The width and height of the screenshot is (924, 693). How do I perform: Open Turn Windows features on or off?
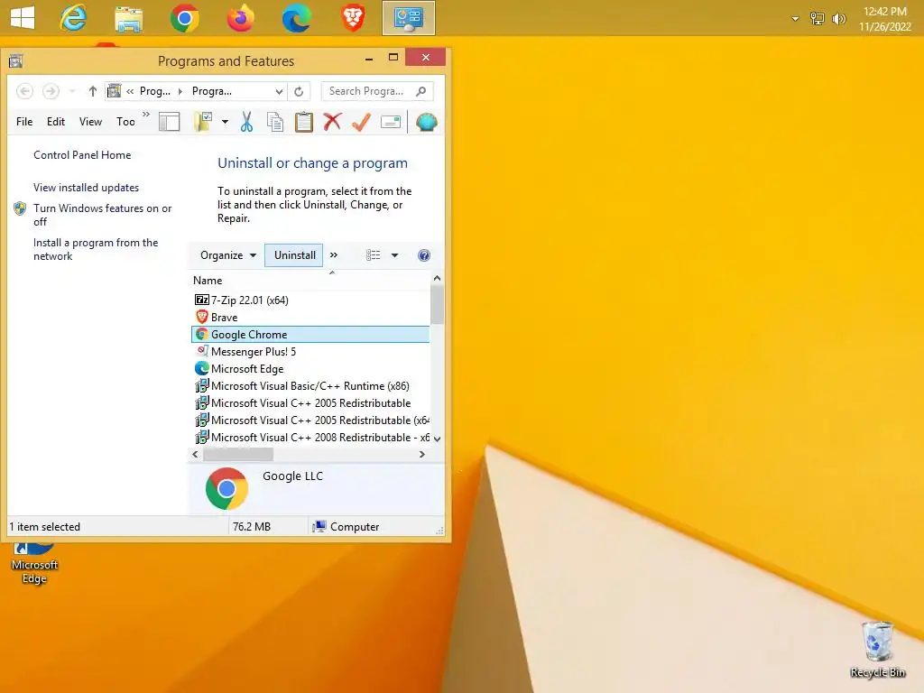[x=102, y=215]
